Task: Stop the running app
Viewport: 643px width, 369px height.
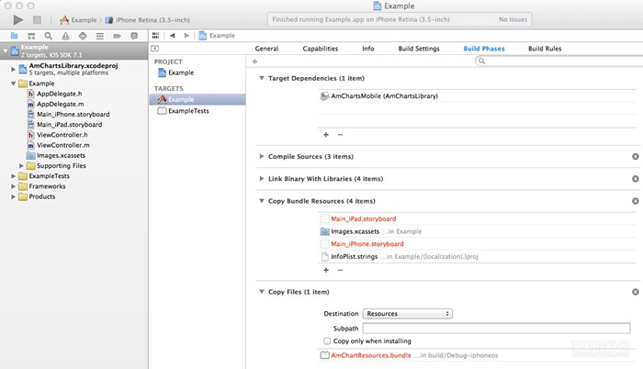Action: (x=37, y=19)
